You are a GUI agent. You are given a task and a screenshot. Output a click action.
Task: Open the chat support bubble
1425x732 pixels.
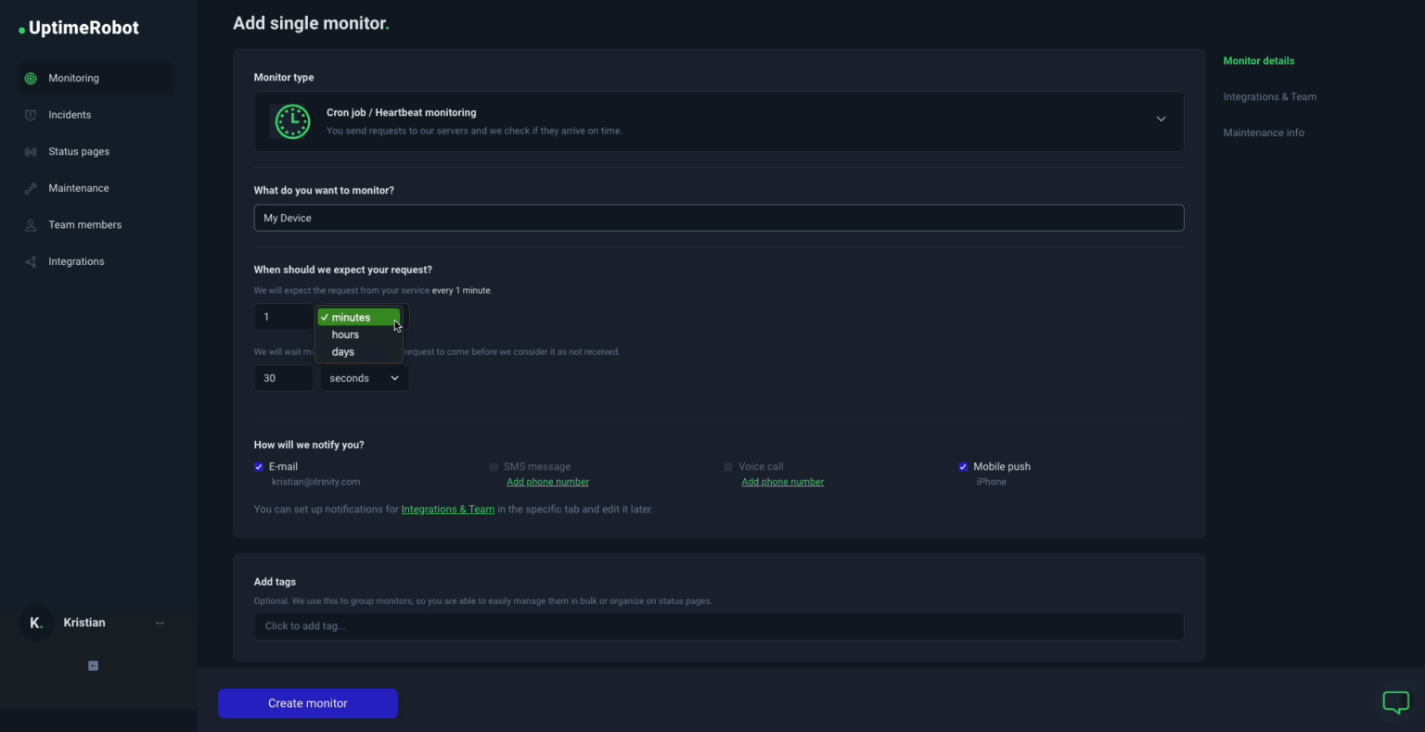point(1395,702)
